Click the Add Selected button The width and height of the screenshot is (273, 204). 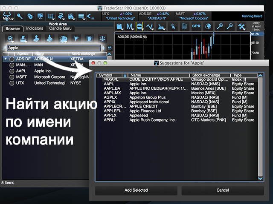(136, 190)
